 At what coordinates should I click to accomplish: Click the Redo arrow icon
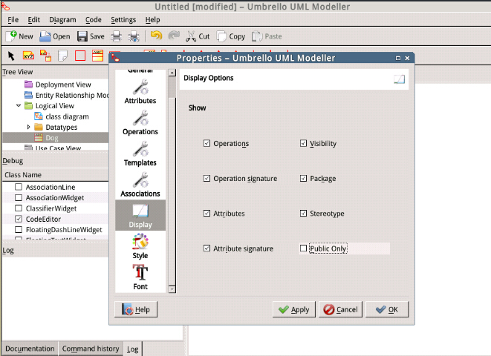coord(174,36)
